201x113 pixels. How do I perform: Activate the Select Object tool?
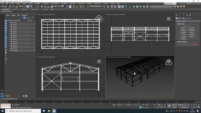click(28, 7)
